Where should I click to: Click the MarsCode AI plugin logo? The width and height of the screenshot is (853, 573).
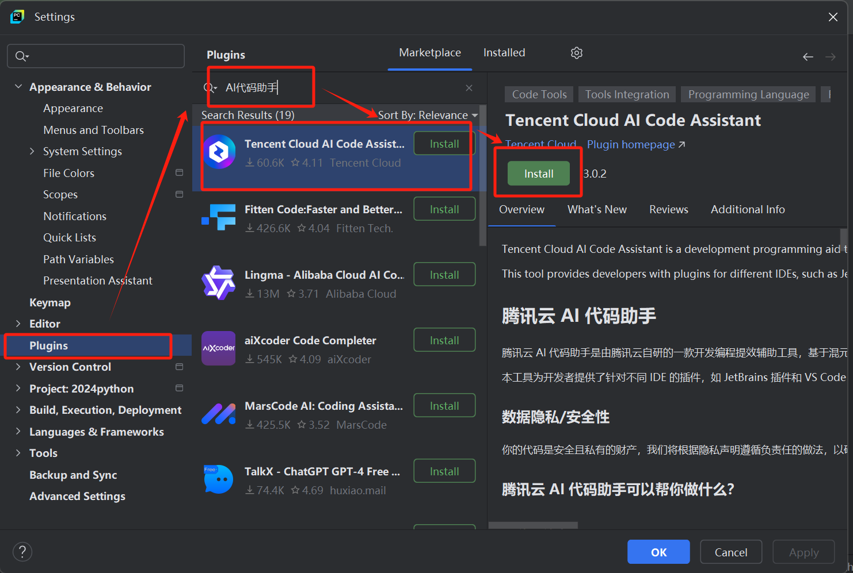(219, 414)
